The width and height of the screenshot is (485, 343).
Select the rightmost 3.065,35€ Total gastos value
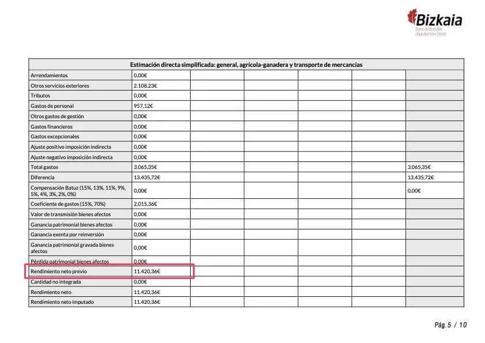pos(420,167)
